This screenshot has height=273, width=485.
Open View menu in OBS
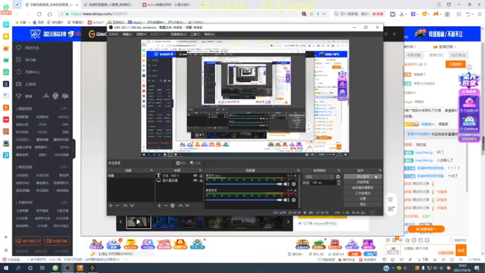[141, 35]
